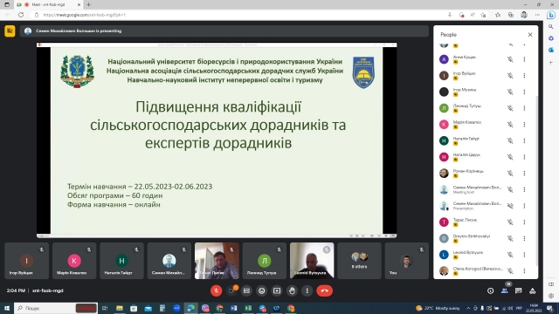The height and width of the screenshot is (314, 559).
Task: Select the 8 others participant tile
Action: [359, 261]
